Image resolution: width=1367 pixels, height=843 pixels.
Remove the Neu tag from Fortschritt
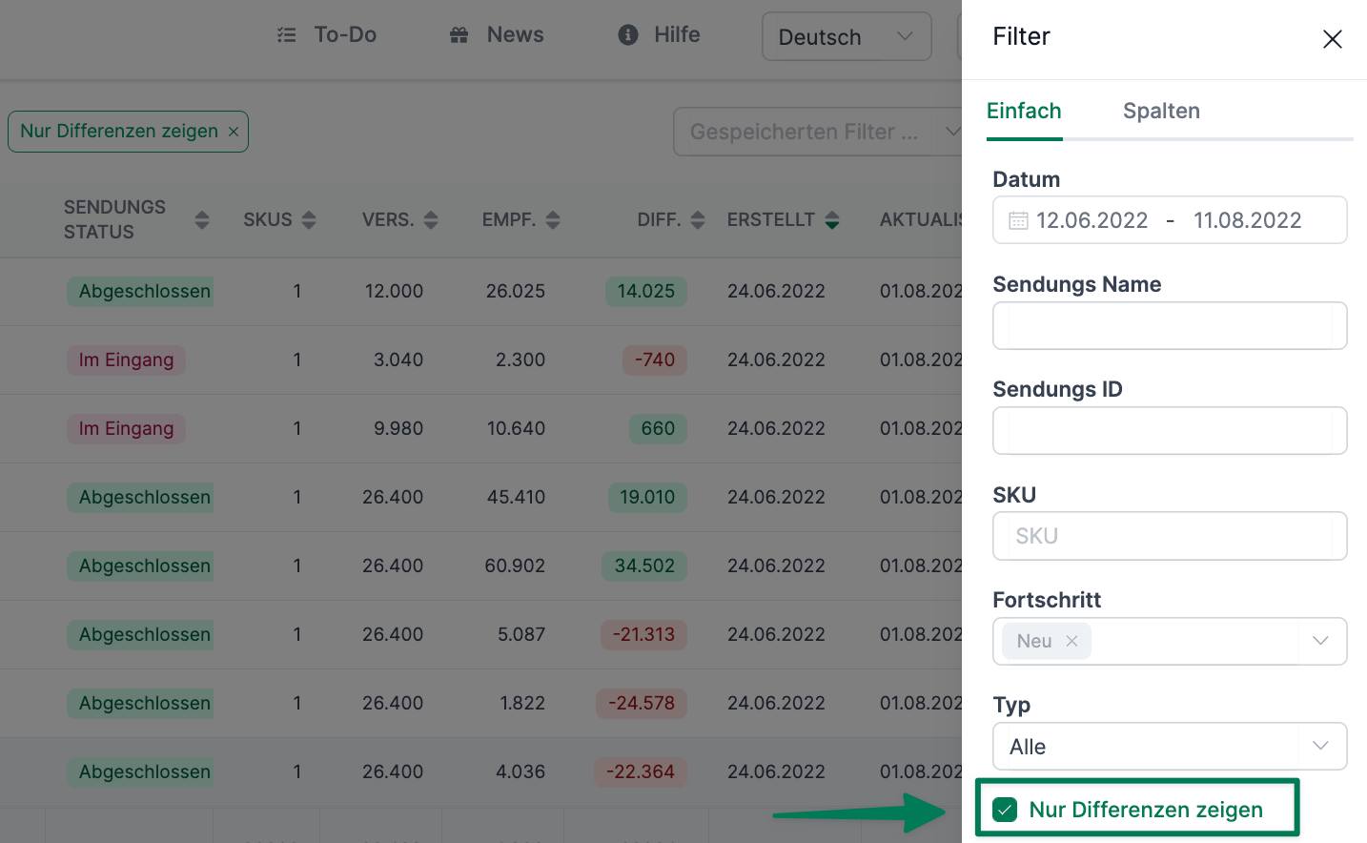(x=1071, y=641)
